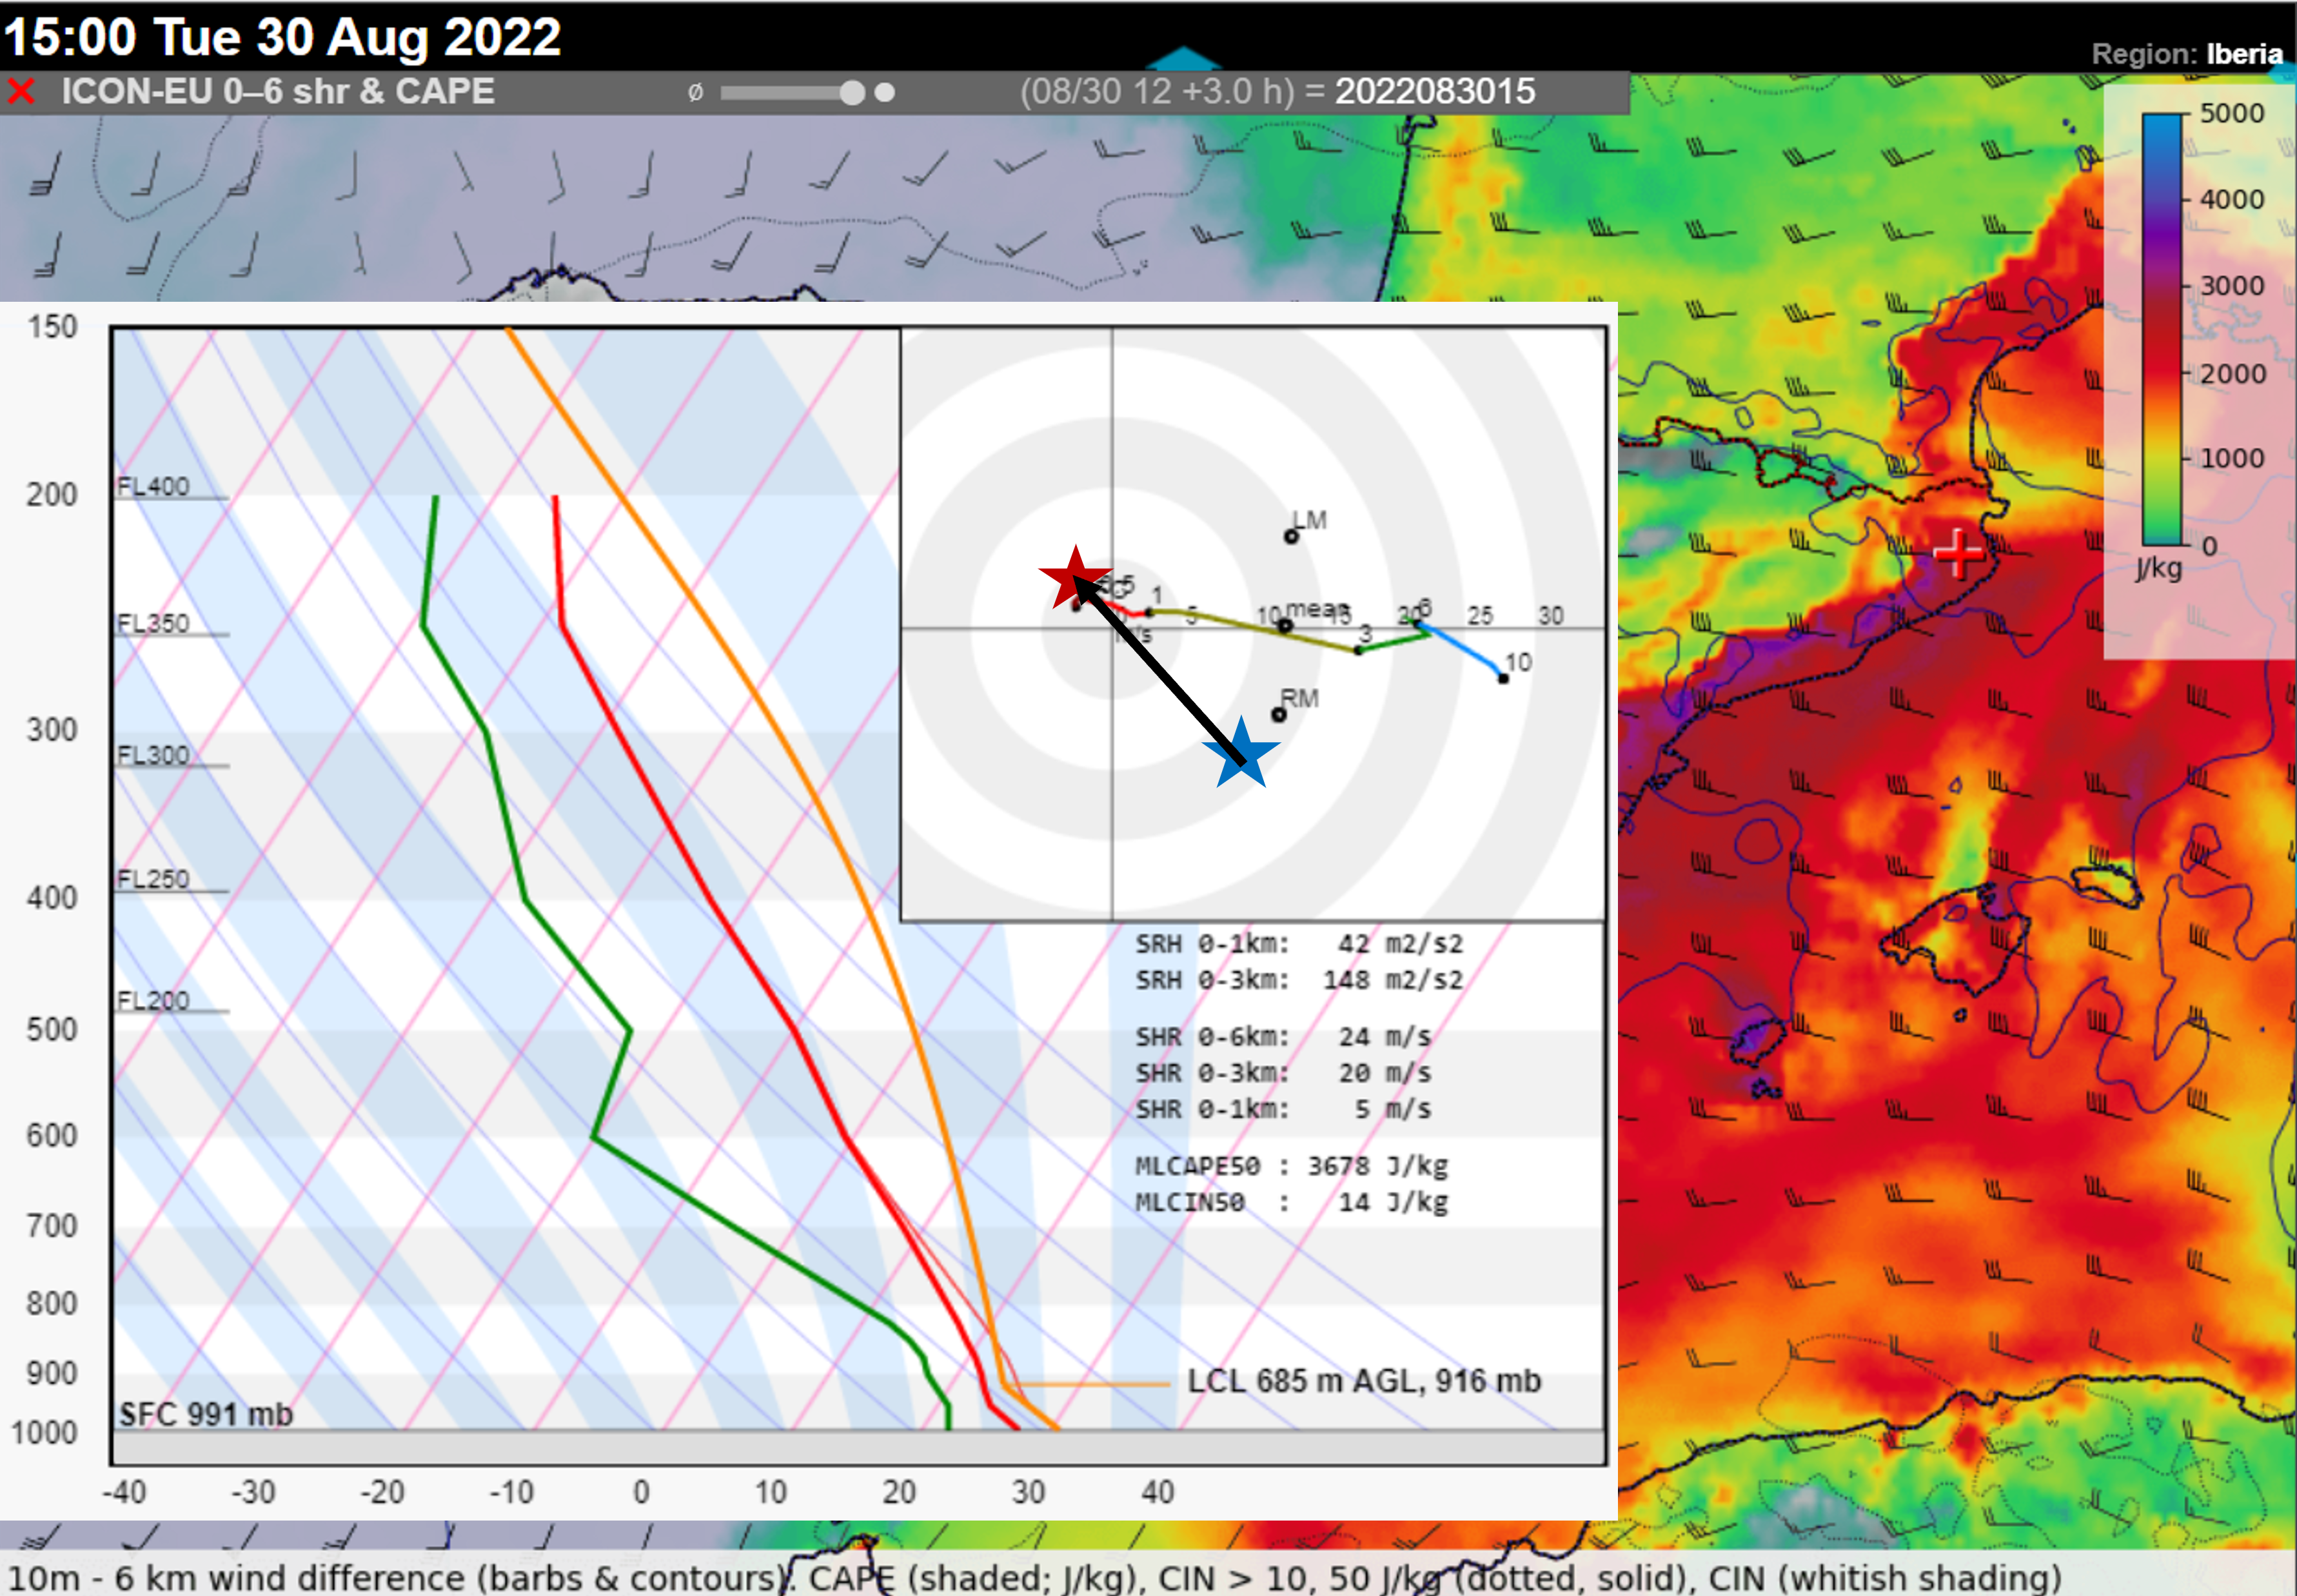The image size is (2297, 1596).
Task: Click the model run time 2022083015
Action: click(x=1435, y=91)
